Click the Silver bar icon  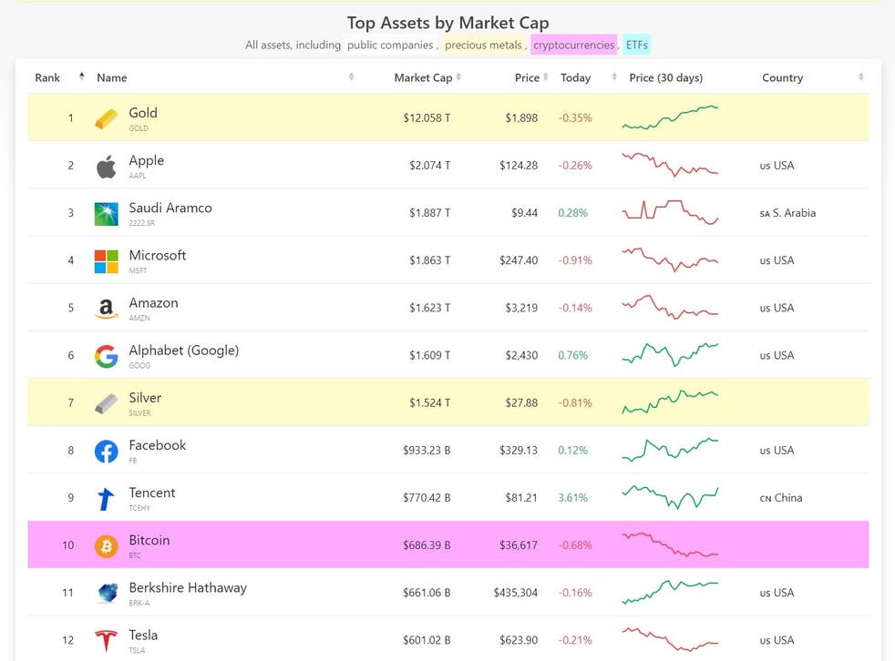[106, 403]
